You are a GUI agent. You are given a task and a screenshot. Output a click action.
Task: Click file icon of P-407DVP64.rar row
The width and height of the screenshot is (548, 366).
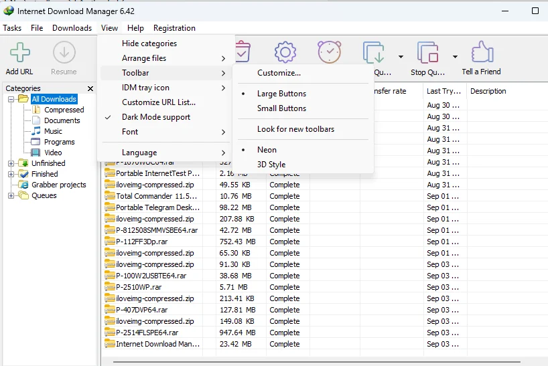(x=110, y=310)
